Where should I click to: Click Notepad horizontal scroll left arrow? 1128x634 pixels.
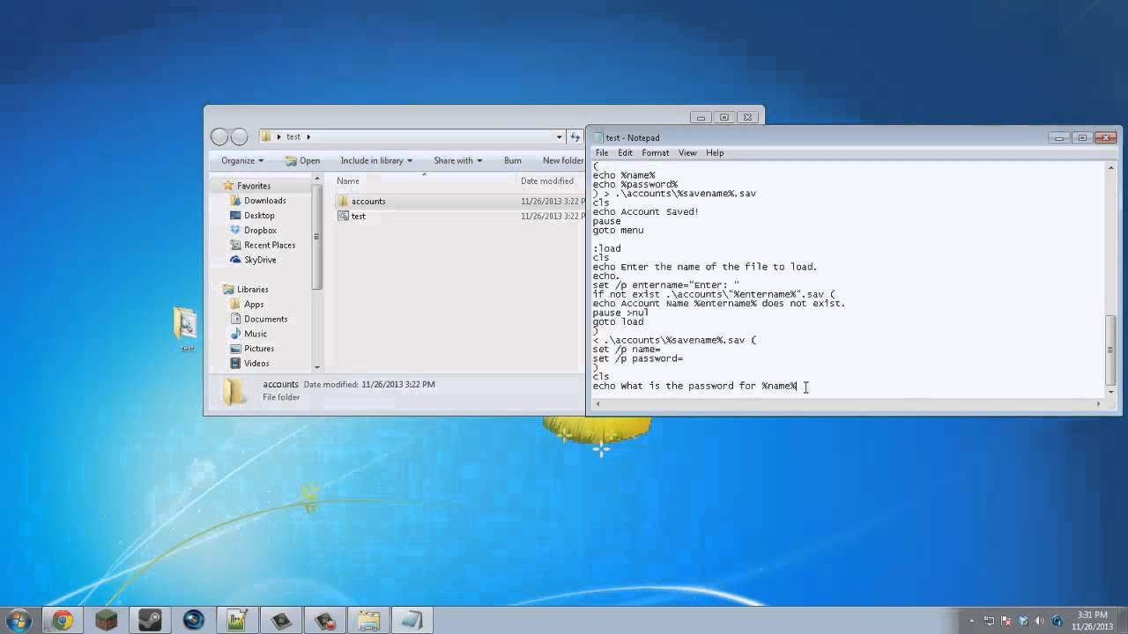click(597, 403)
